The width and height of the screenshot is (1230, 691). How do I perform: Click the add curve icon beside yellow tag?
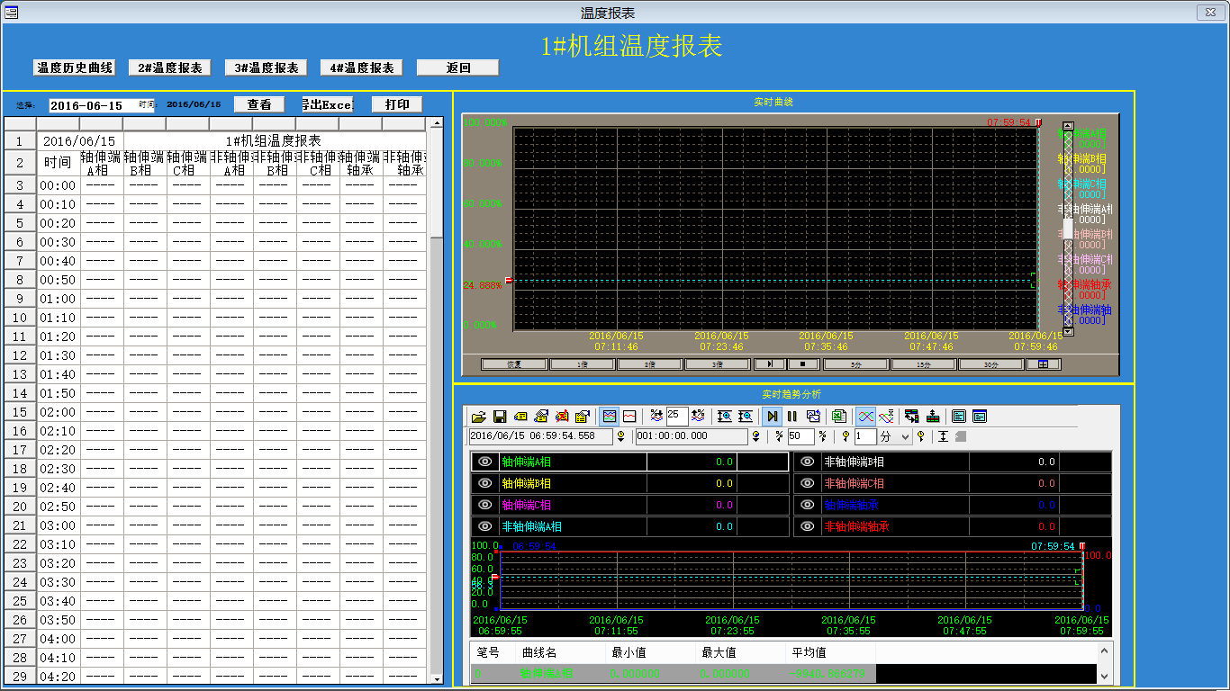(x=541, y=417)
